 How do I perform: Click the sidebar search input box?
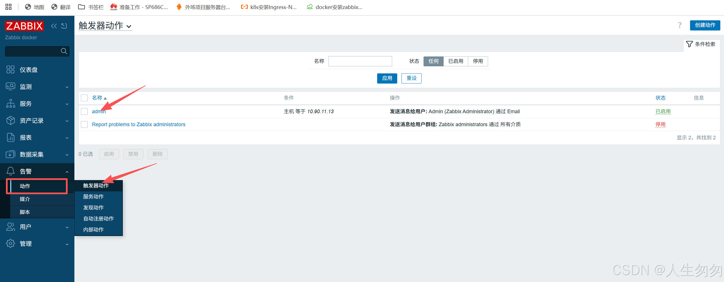(x=37, y=51)
